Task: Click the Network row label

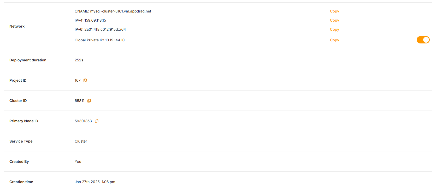Action: click(17, 26)
